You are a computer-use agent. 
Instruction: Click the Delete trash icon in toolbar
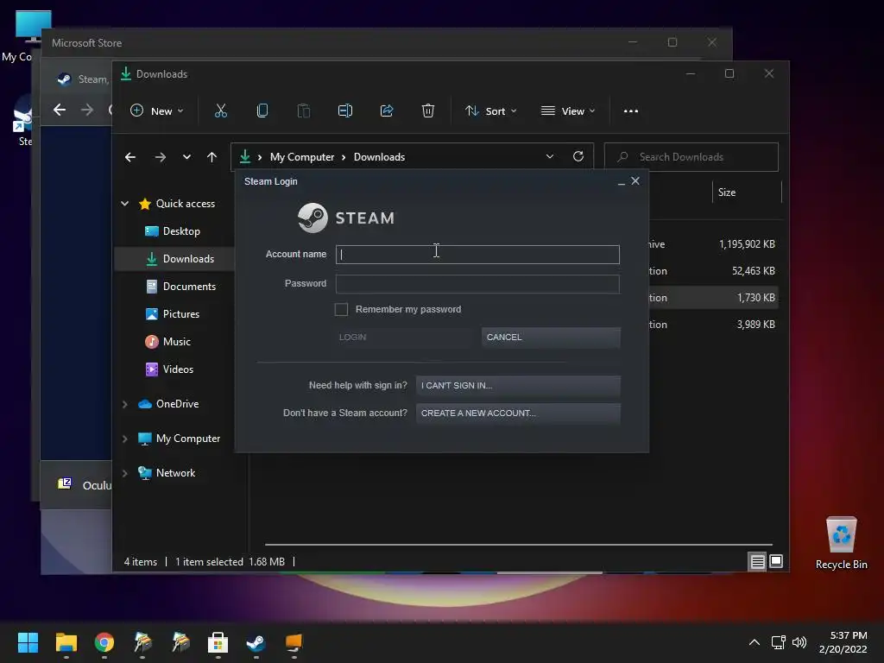[x=428, y=111]
